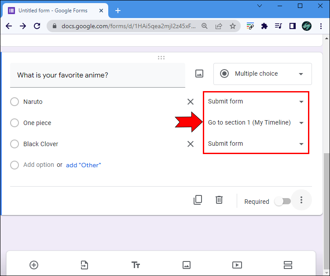Add a title and description
The width and height of the screenshot is (330, 276).
(136, 265)
